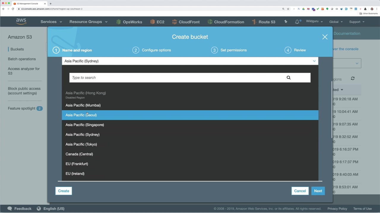Open the Support dropdown menu
This screenshot has height=213, width=380.
click(x=357, y=22)
